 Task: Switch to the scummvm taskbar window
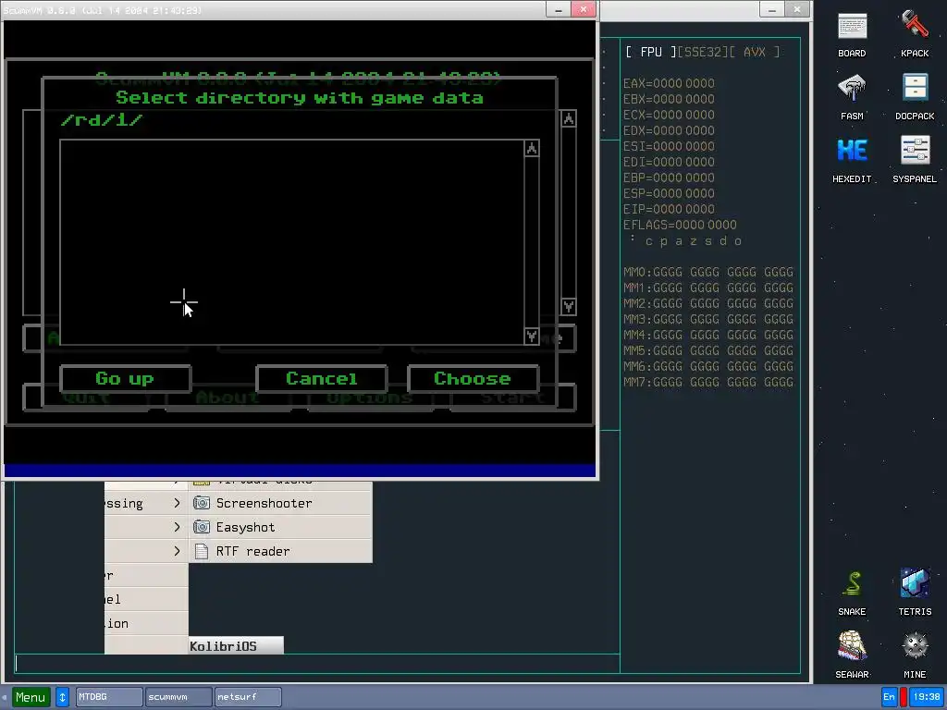pos(178,697)
